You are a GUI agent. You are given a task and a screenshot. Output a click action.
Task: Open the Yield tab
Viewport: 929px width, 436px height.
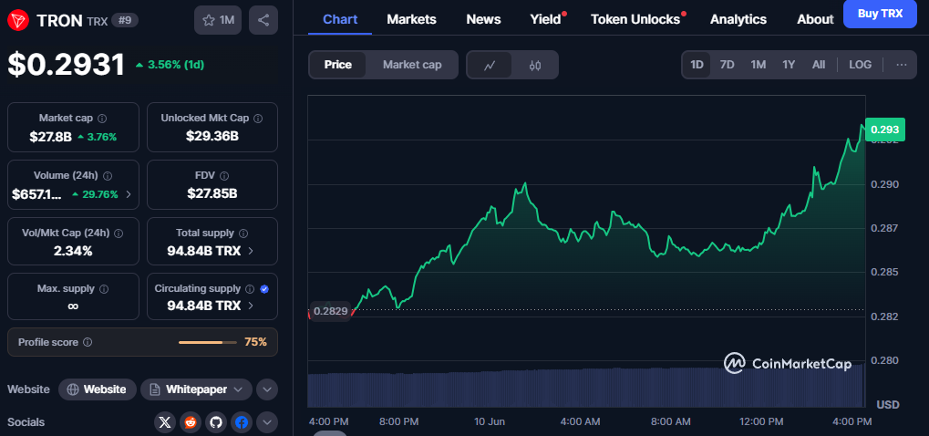pos(546,19)
